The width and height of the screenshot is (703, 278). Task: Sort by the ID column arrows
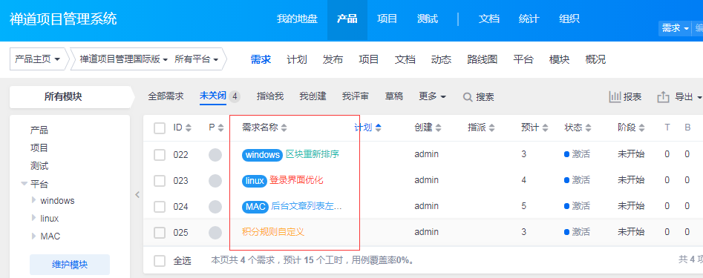coord(189,128)
